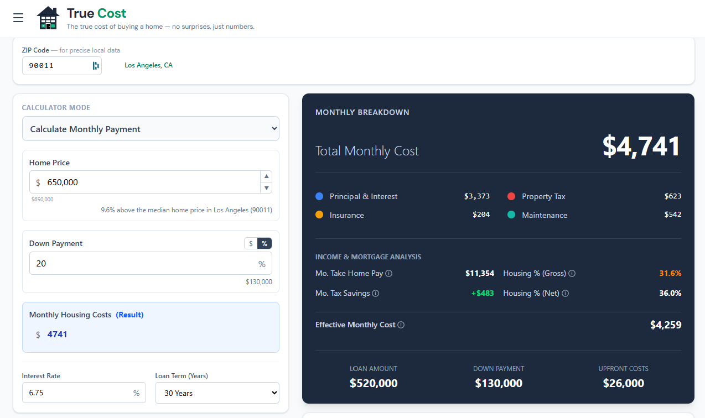The image size is (705, 418).
Task: Show info for Housing % (Net)
Action: coord(566,294)
